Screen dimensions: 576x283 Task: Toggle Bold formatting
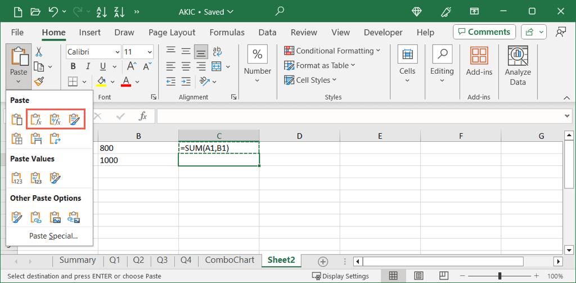(73, 66)
